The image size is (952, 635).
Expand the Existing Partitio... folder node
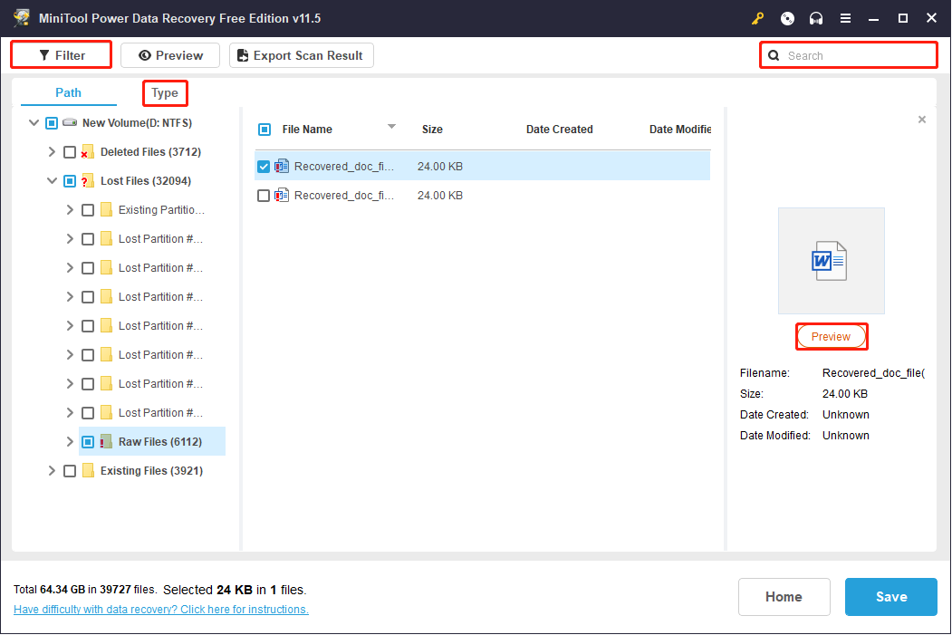(x=70, y=210)
